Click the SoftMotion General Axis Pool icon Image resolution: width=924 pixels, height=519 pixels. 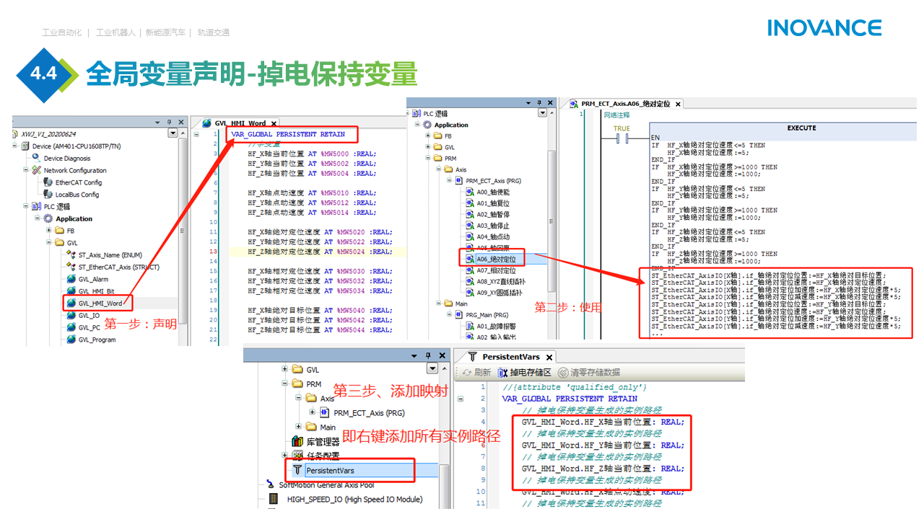[x=270, y=485]
